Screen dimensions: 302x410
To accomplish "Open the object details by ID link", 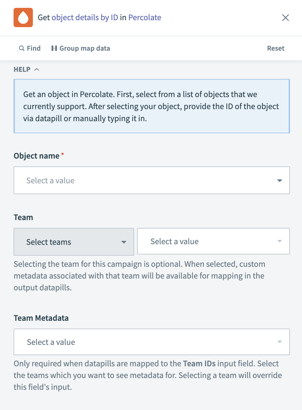I will [85, 17].
